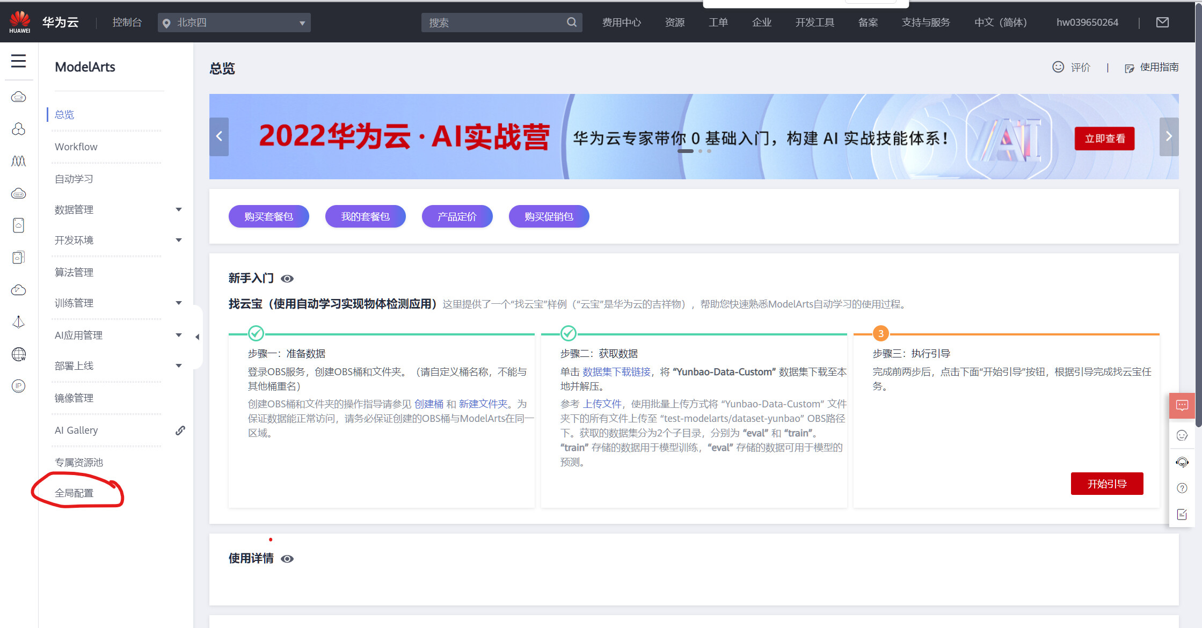This screenshot has height=628, width=1202.
Task: Click the 开始引导 button
Action: coord(1107,484)
